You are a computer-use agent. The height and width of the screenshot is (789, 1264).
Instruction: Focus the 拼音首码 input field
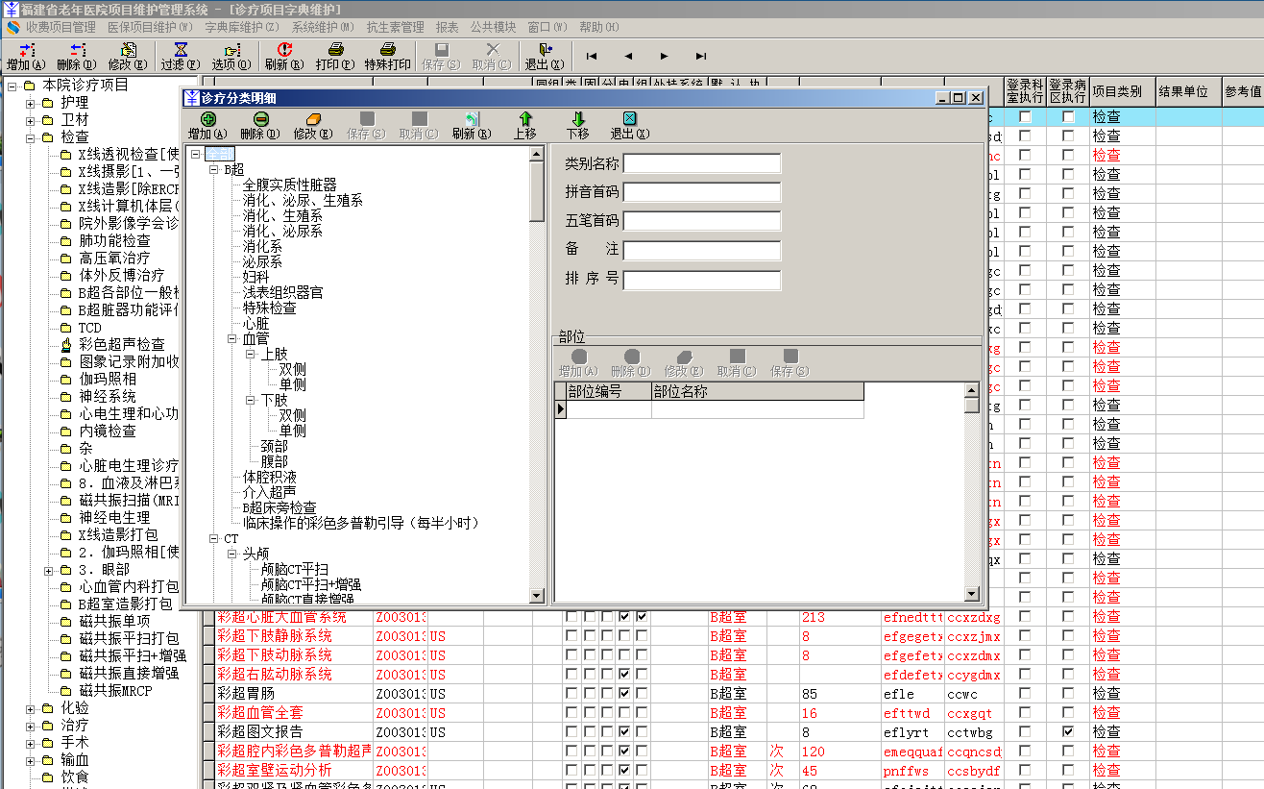(702, 192)
